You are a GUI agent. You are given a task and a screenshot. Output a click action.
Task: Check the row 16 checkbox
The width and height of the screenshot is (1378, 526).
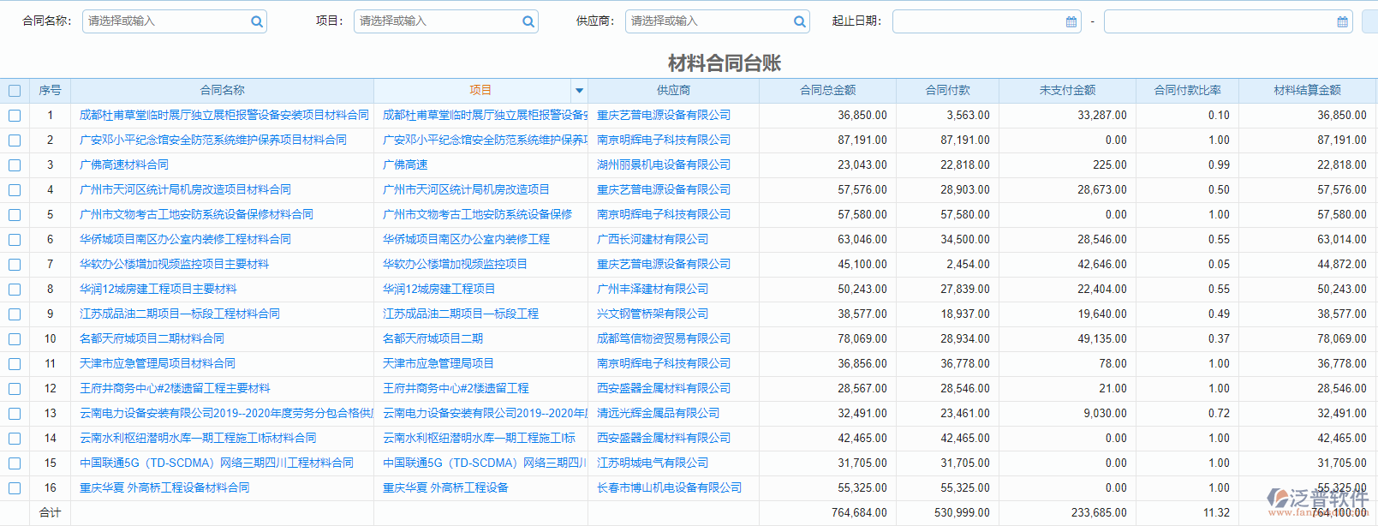click(15, 488)
